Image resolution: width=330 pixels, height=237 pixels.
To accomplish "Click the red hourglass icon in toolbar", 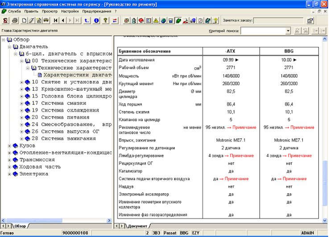I will tap(5, 21).
